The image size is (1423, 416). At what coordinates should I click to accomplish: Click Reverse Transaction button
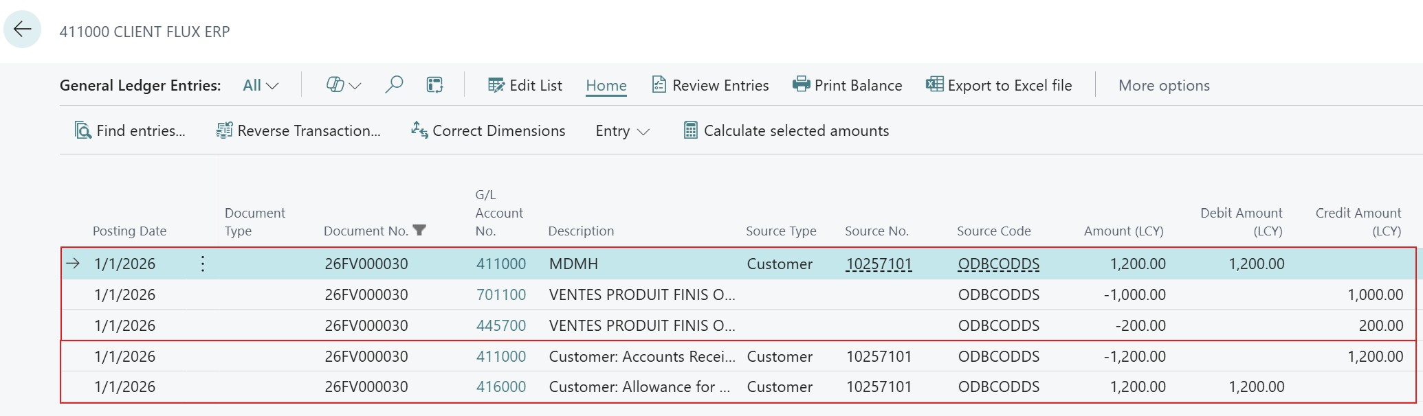[x=298, y=130]
